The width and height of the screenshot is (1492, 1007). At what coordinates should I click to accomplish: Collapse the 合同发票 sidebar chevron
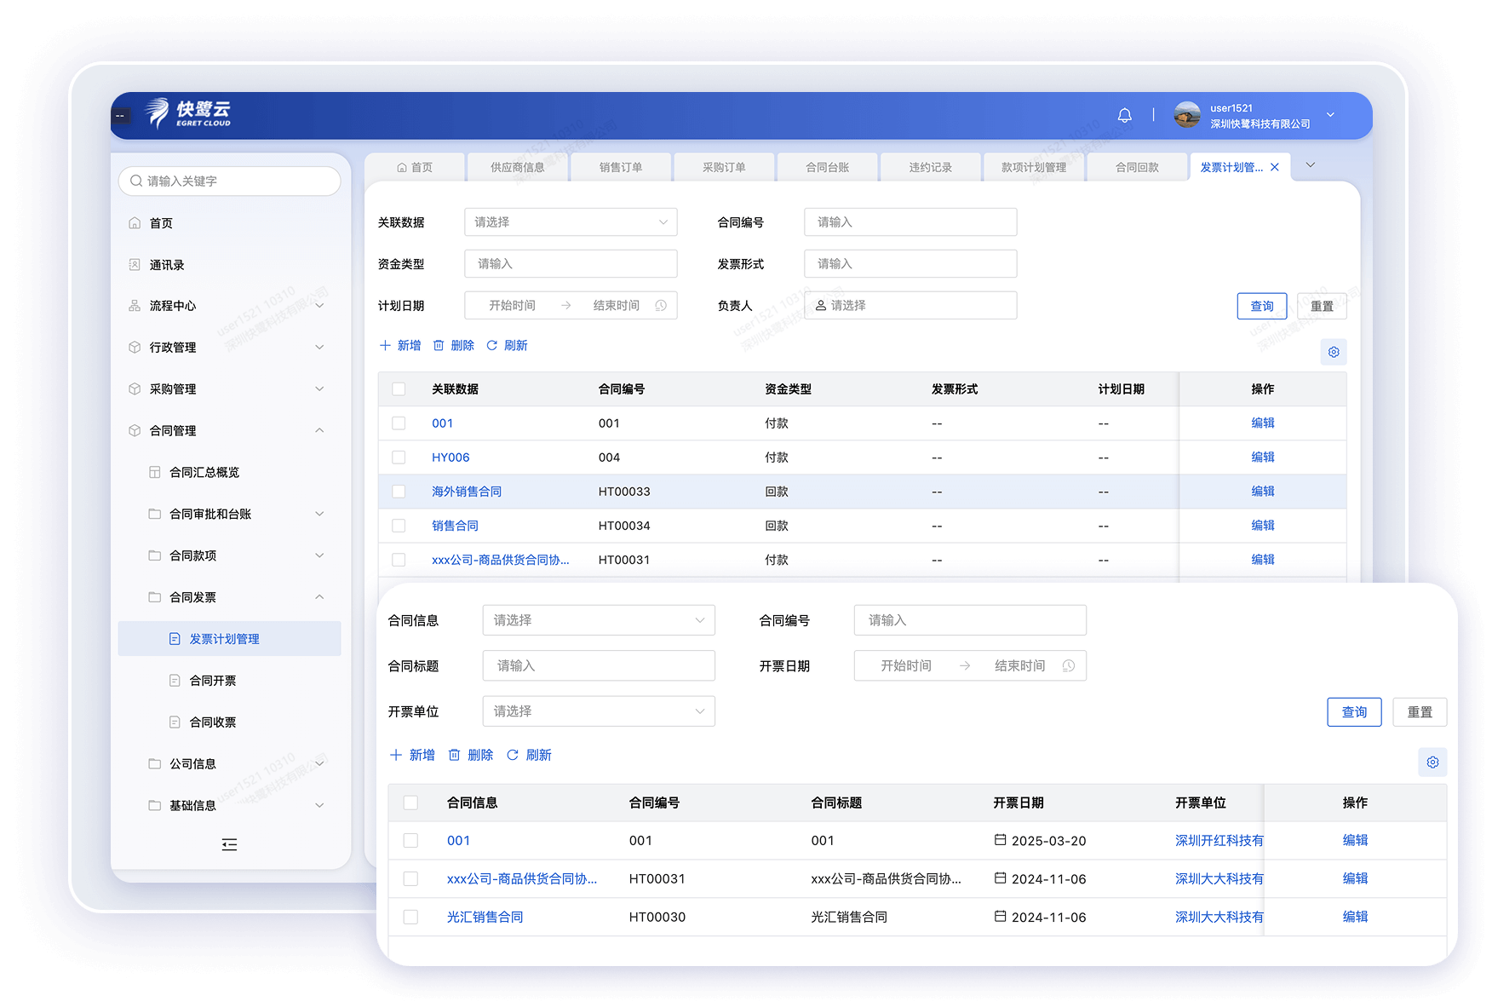click(x=319, y=597)
